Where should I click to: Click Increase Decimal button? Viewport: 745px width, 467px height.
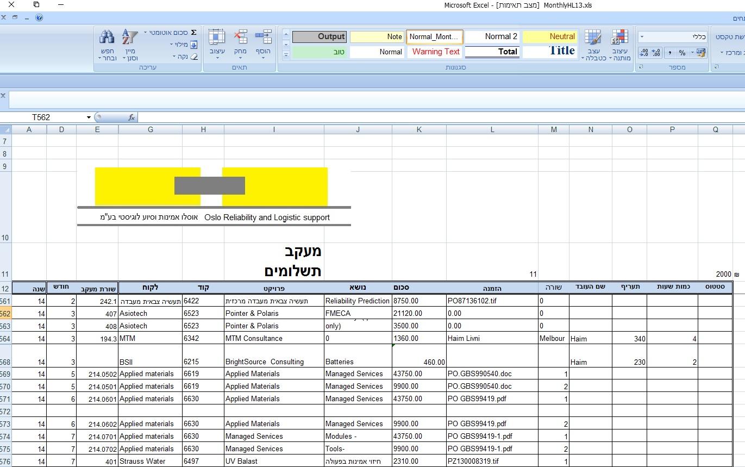point(656,53)
